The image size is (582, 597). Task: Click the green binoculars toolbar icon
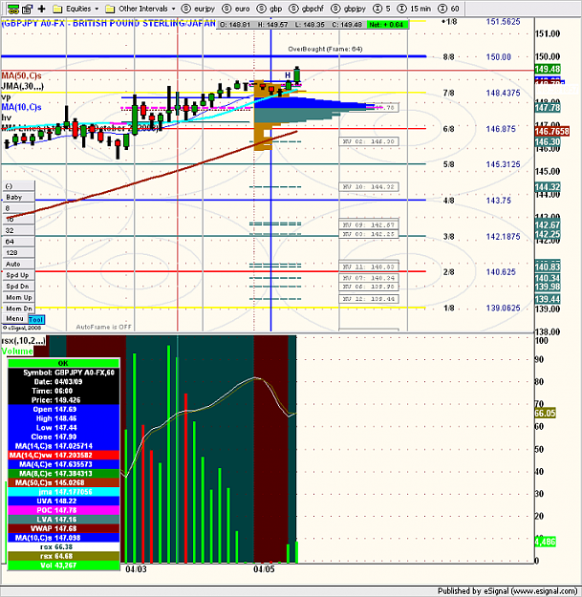click(13, 9)
